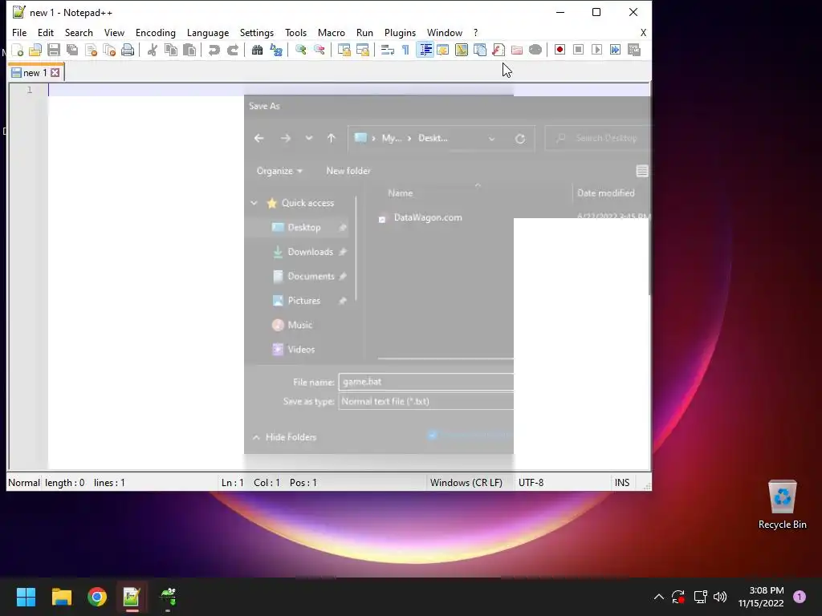Show hidden tray icons chevron on taskbar

659,597
